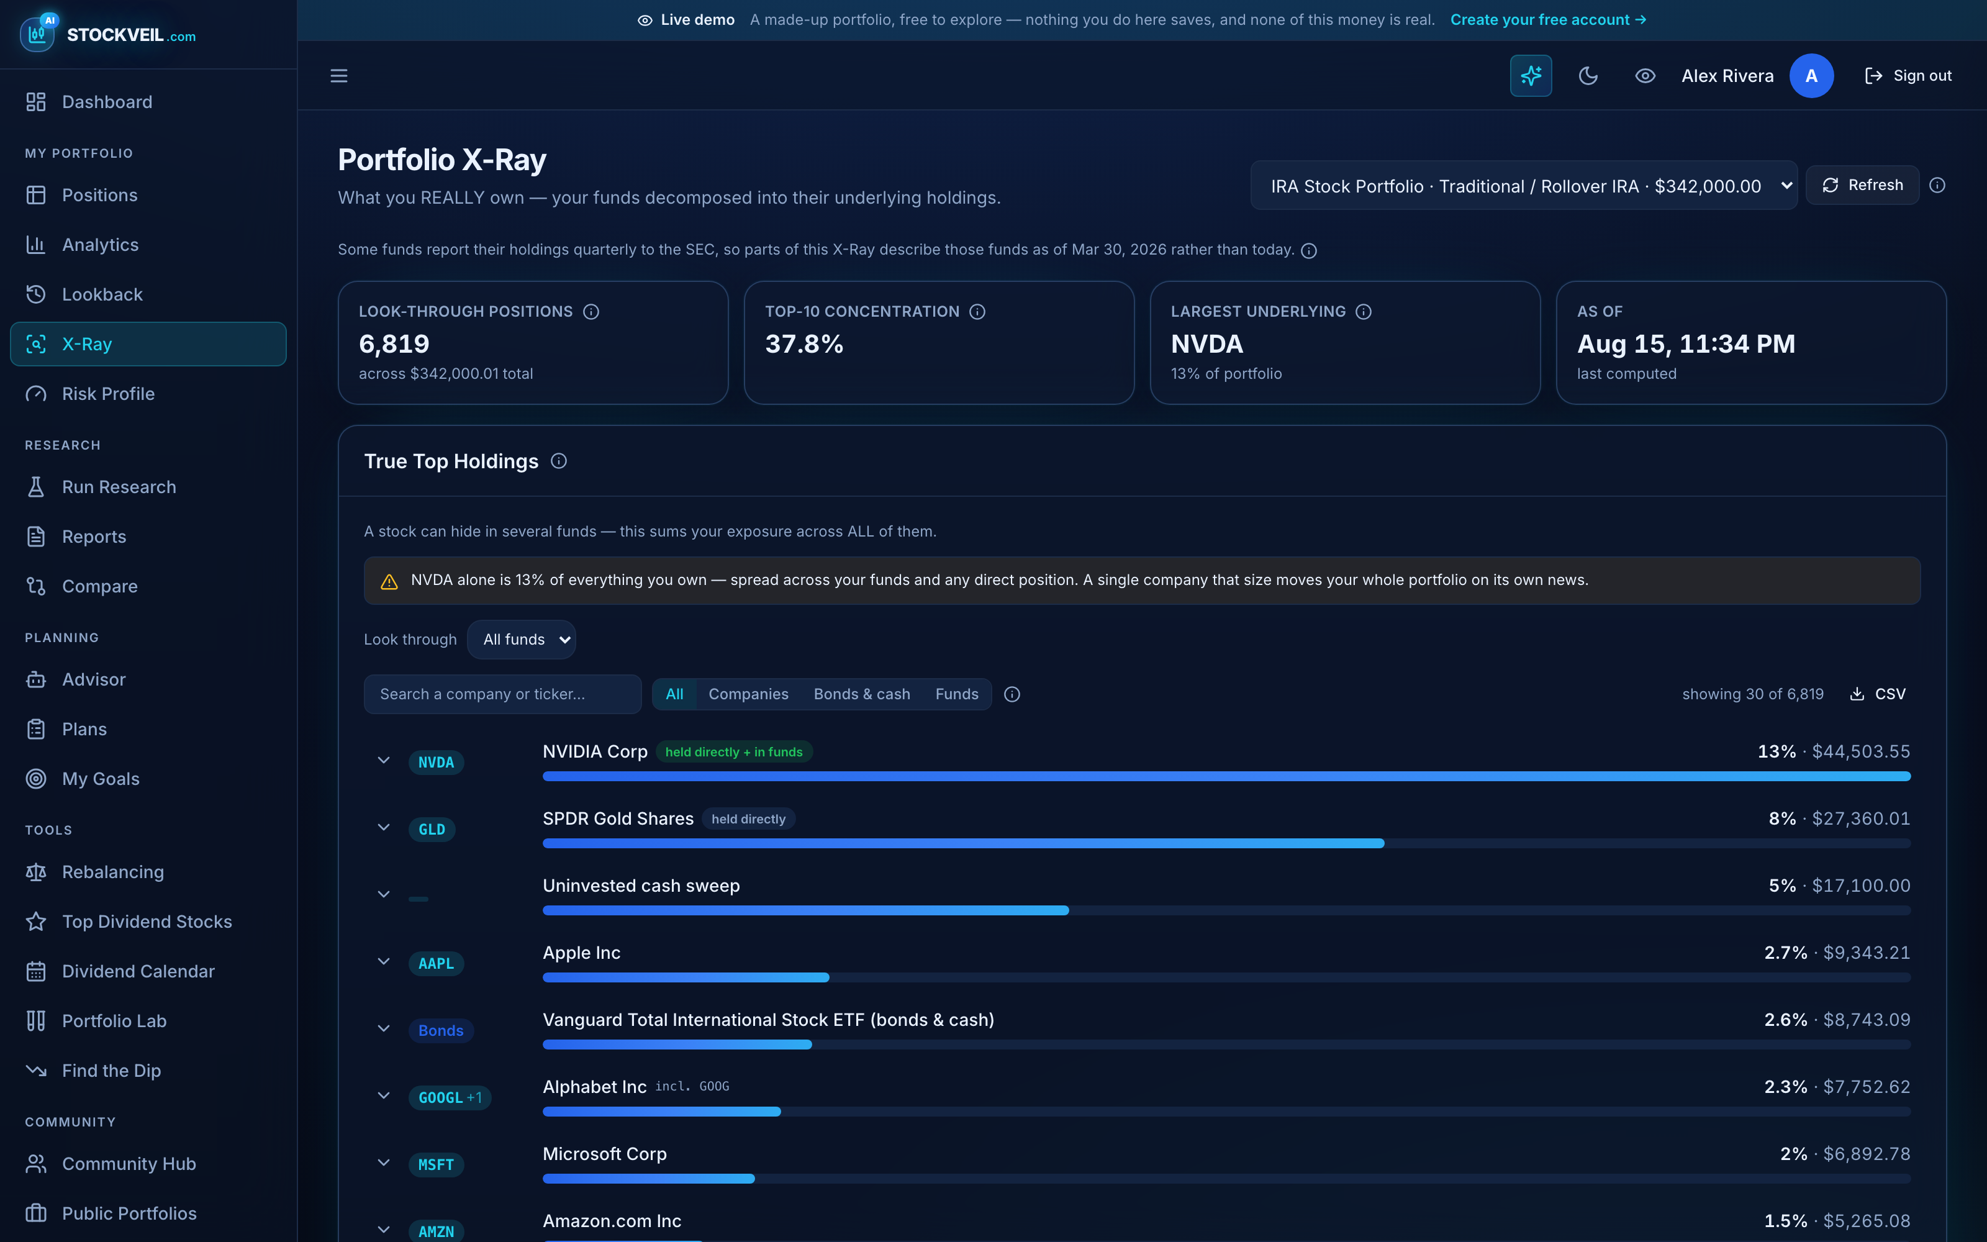Click Create your free account link

coord(1548,20)
